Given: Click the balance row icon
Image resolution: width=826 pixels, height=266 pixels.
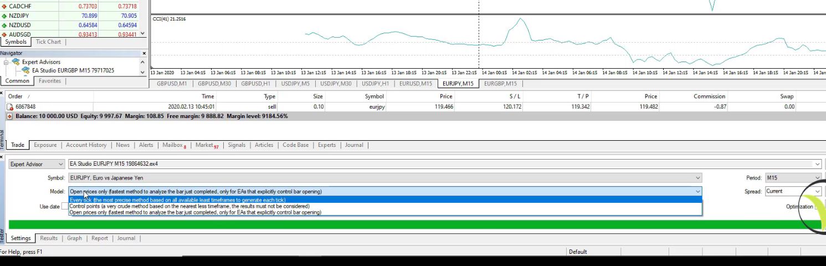Looking at the screenshot, I should [9, 116].
